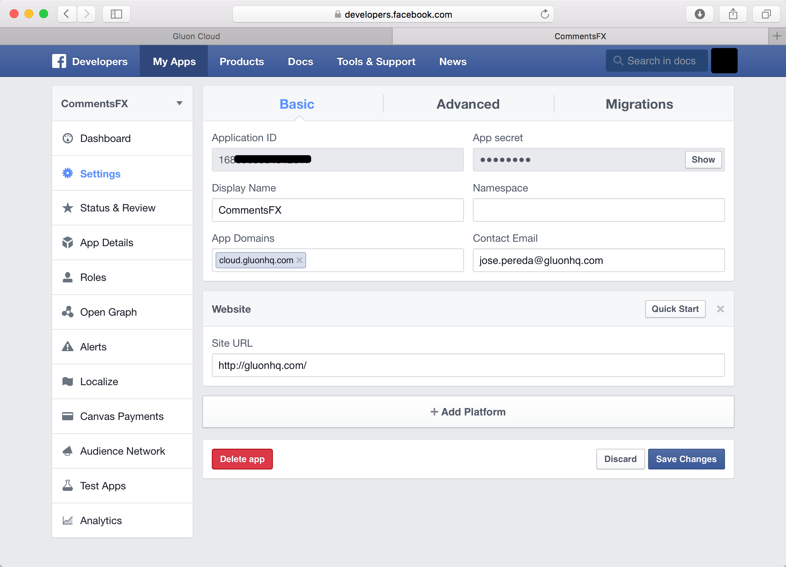The width and height of the screenshot is (786, 567).
Task: Click the Dashboard gauge icon
Action: (68, 138)
